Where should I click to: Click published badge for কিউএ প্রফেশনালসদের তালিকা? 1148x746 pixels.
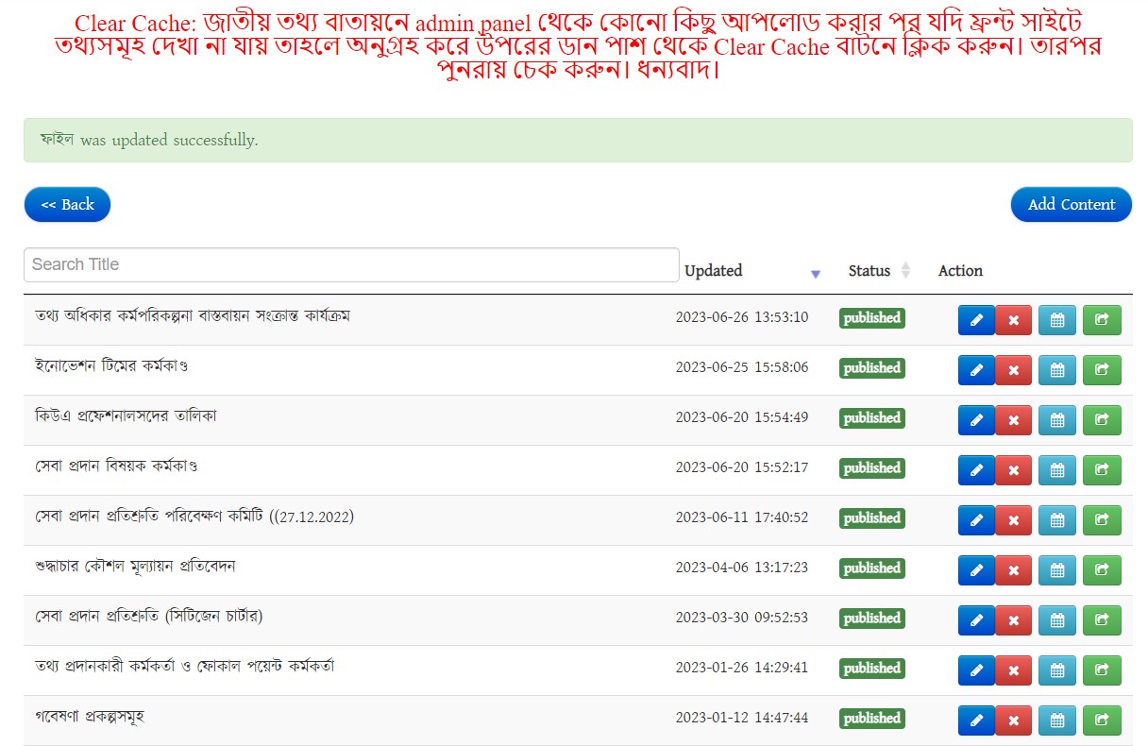(871, 418)
